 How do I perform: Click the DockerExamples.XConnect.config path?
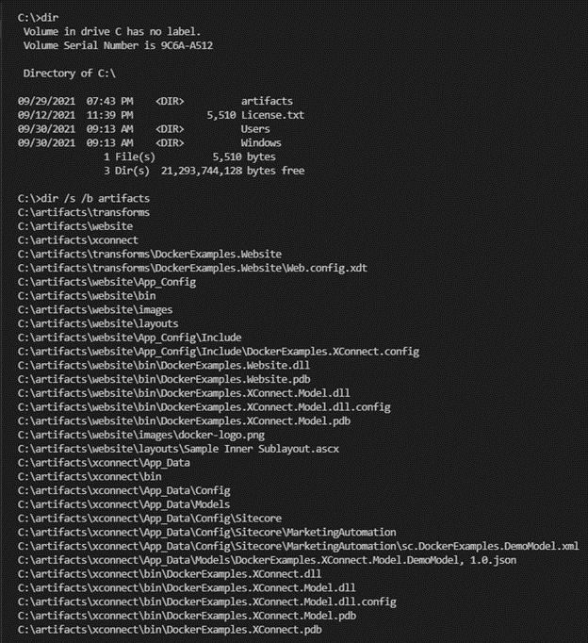point(219,352)
